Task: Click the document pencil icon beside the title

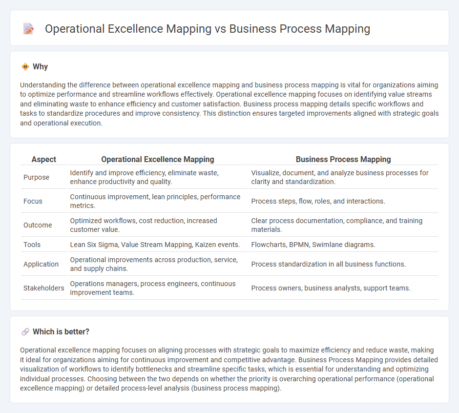Action: coord(28,29)
